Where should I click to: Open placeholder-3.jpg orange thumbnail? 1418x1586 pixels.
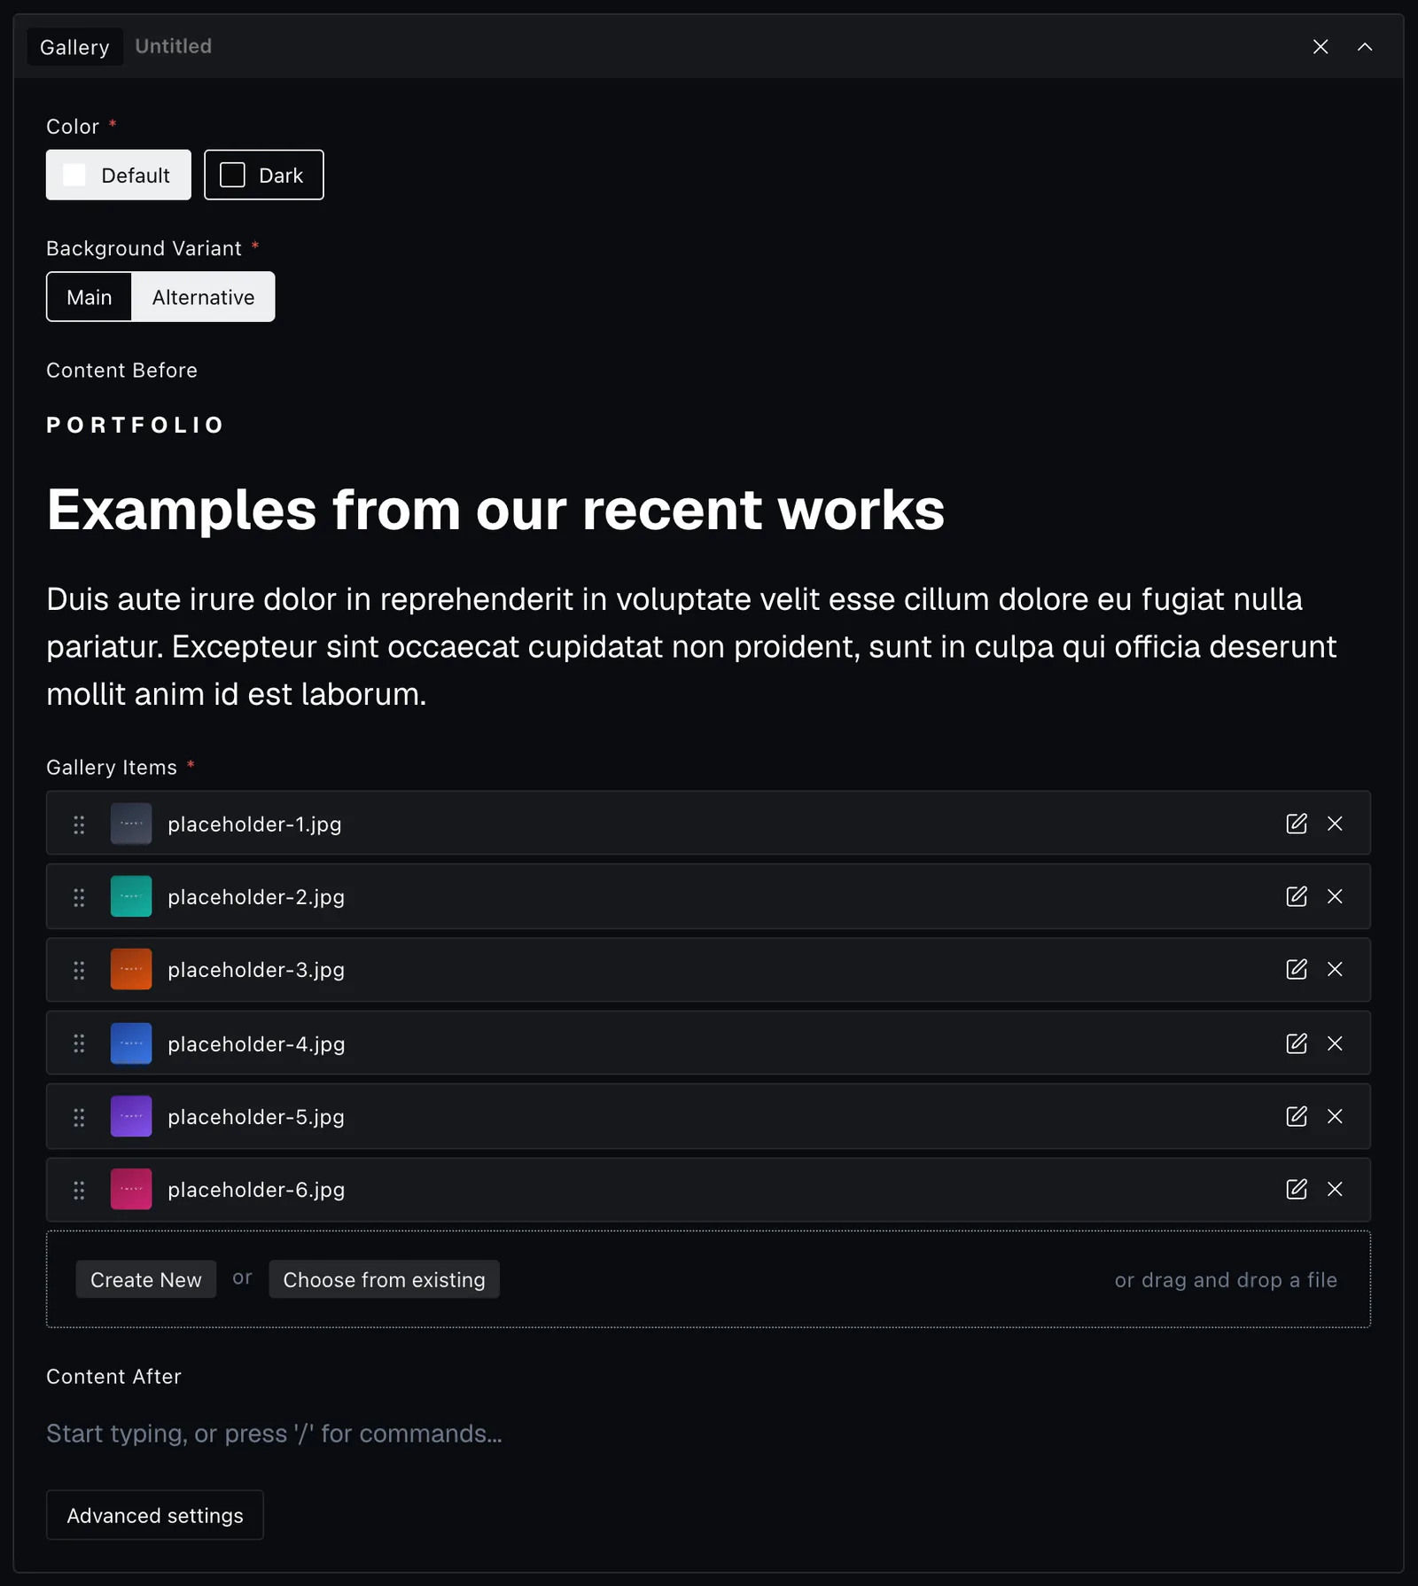coord(131,969)
